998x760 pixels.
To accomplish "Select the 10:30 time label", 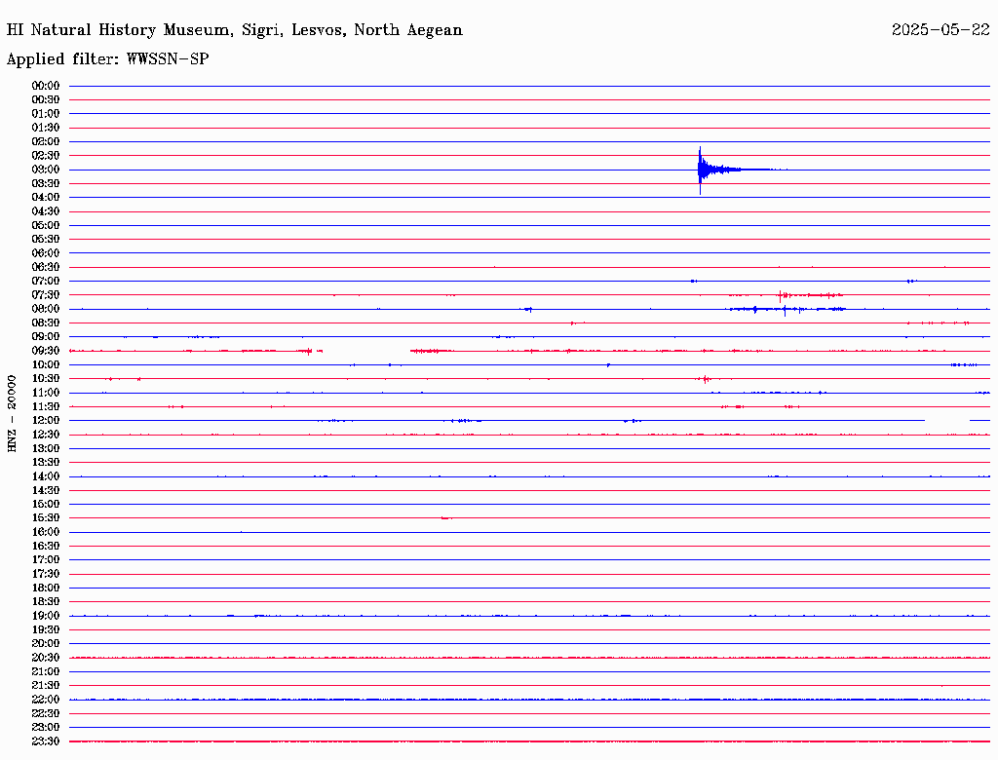I will [x=46, y=379].
